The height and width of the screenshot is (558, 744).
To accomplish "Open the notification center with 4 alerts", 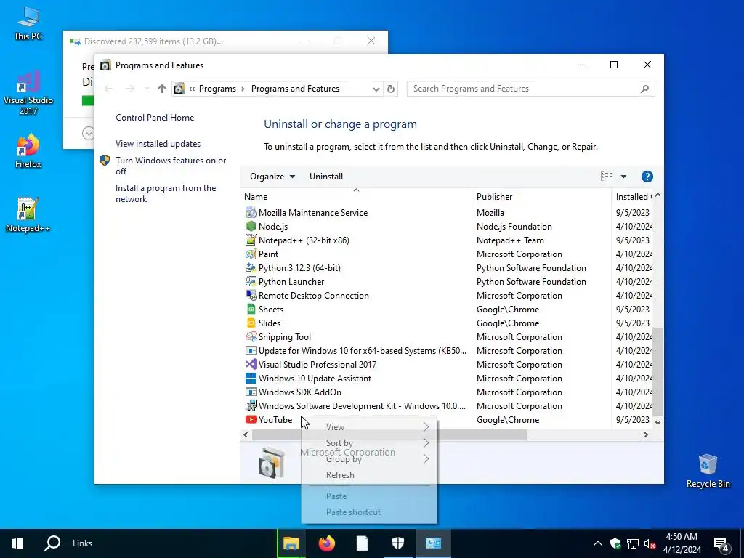I will (x=721, y=544).
